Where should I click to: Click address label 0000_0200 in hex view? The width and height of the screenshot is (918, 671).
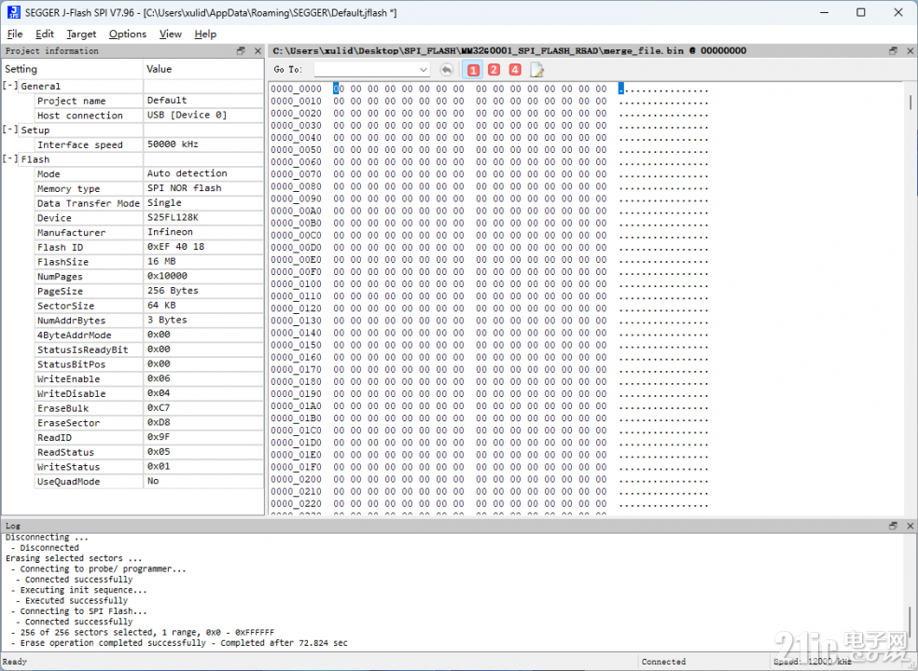point(296,478)
